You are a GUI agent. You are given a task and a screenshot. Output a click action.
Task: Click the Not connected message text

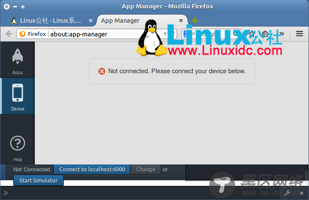pos(177,71)
